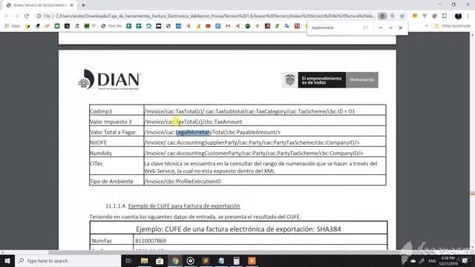Switch to Chrome in the taskbar
This screenshot has height=267, width=475.
point(175,260)
